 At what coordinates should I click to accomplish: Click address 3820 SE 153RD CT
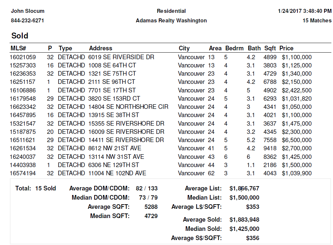click(x=114, y=99)
